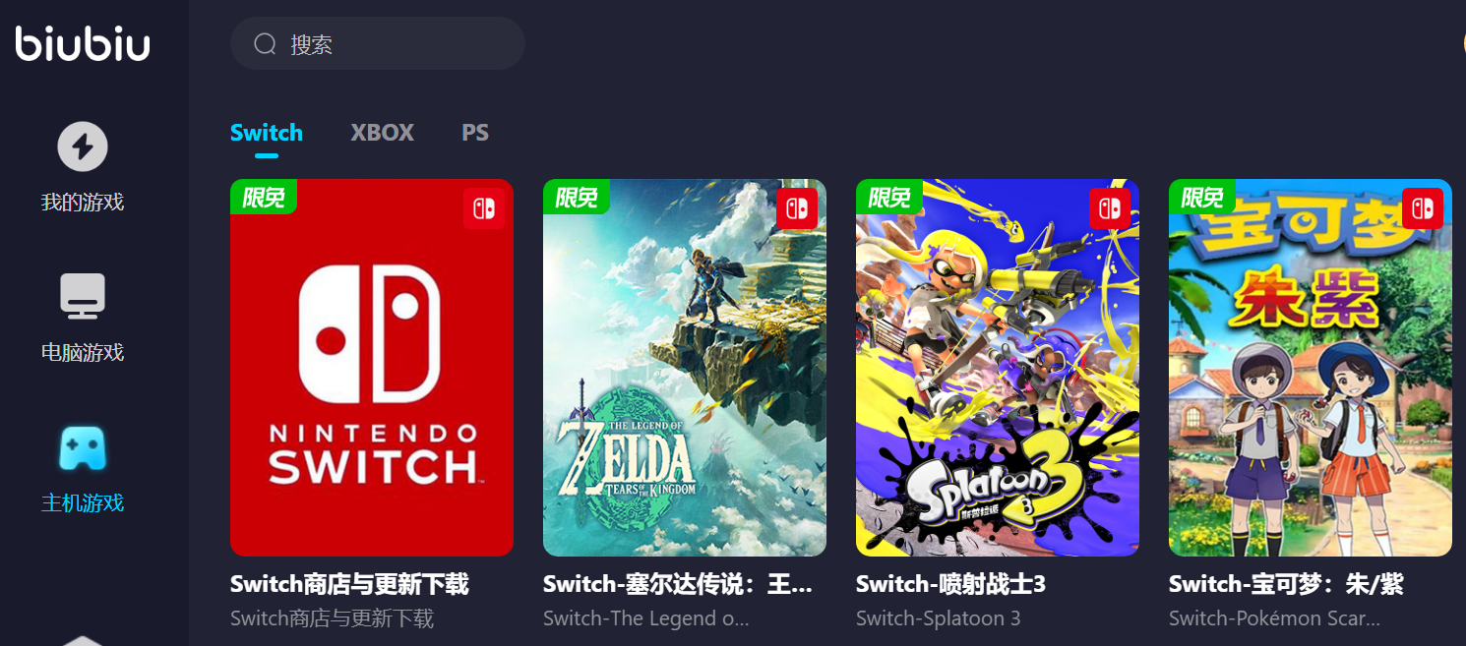The width and height of the screenshot is (1466, 646).
Task: Open Pokémon Scarlet/Violet cover thumbnail
Action: tap(1311, 368)
